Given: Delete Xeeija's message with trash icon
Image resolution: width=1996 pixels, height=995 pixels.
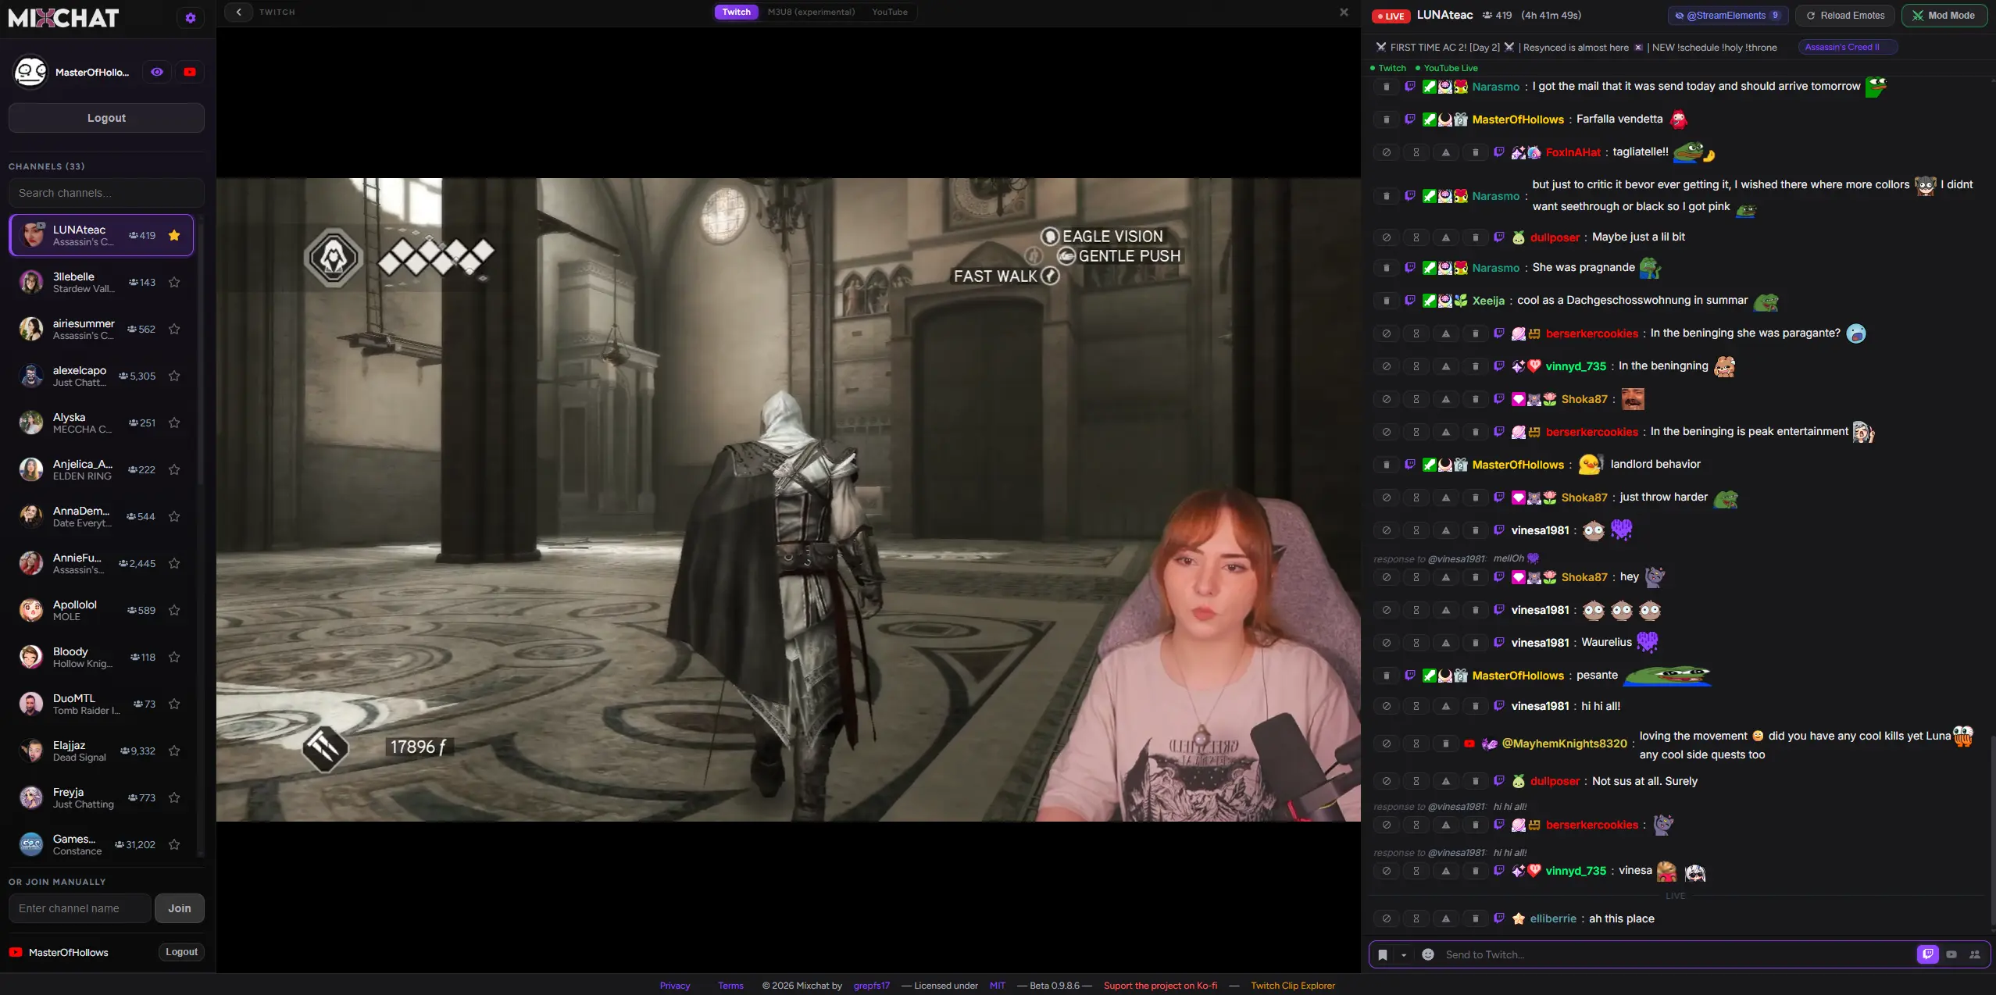Looking at the screenshot, I should pos(1387,301).
